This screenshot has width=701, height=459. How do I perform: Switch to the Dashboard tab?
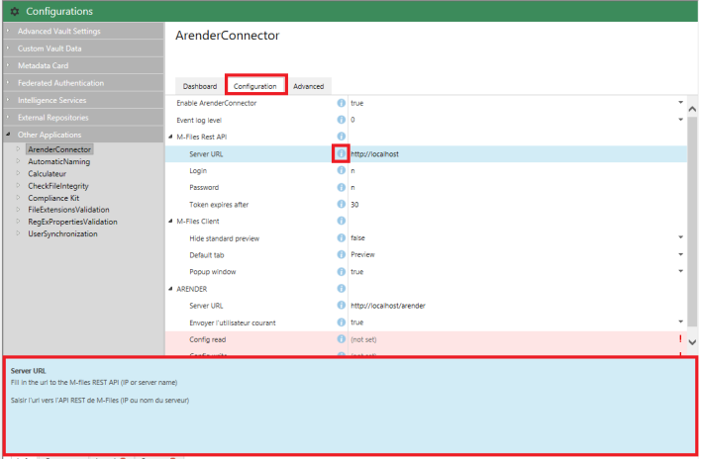tap(199, 86)
